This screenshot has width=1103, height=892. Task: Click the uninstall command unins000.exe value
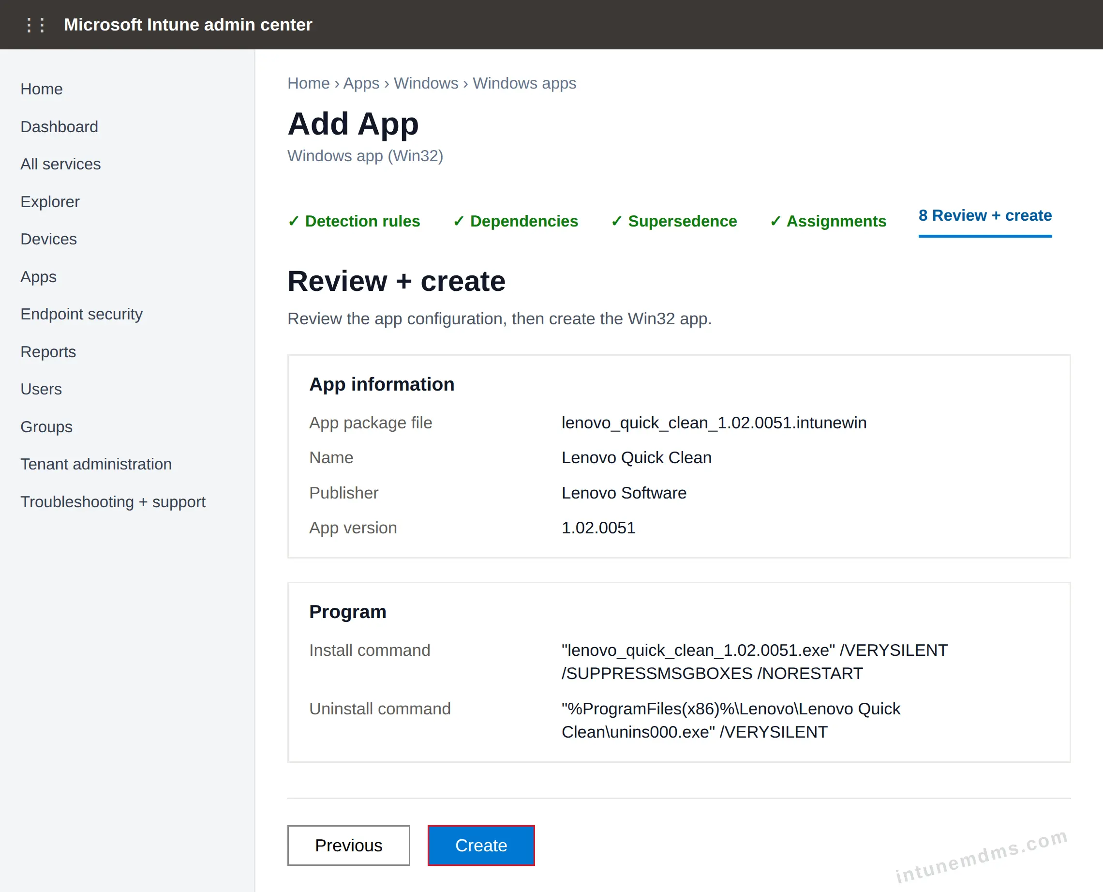730,720
